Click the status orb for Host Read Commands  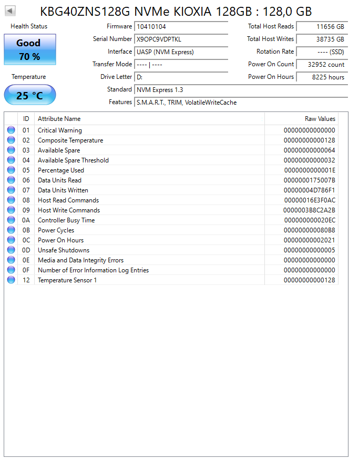tap(11, 200)
